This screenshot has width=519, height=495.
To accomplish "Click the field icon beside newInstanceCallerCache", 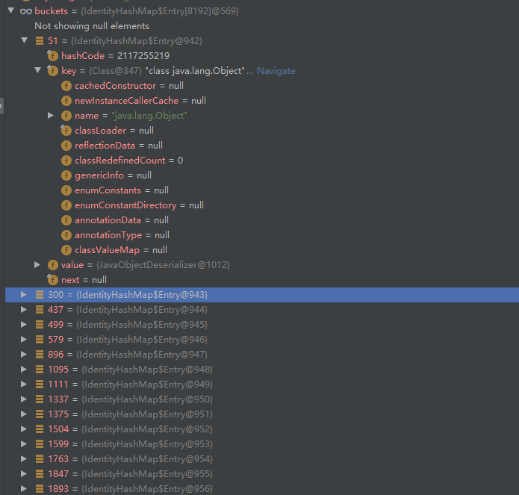I will (x=66, y=101).
